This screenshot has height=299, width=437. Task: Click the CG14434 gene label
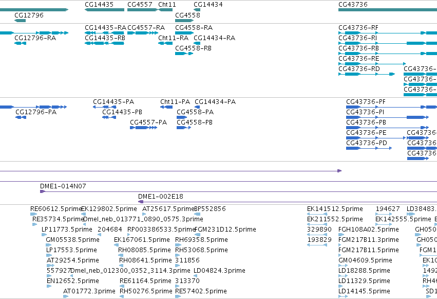(208, 5)
